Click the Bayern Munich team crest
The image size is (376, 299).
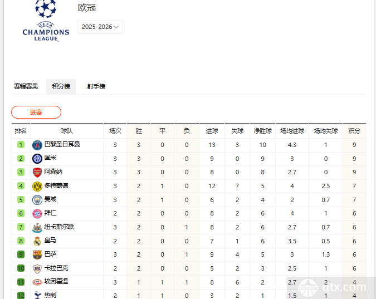(37, 213)
